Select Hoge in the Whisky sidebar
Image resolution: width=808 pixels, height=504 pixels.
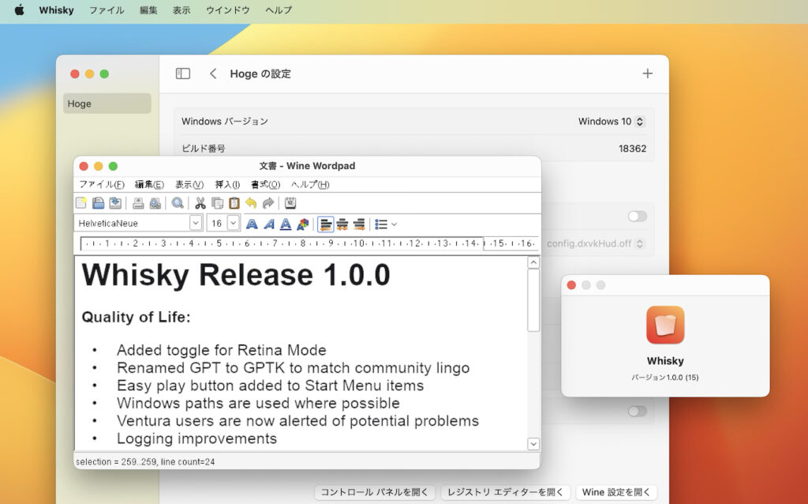(x=107, y=103)
